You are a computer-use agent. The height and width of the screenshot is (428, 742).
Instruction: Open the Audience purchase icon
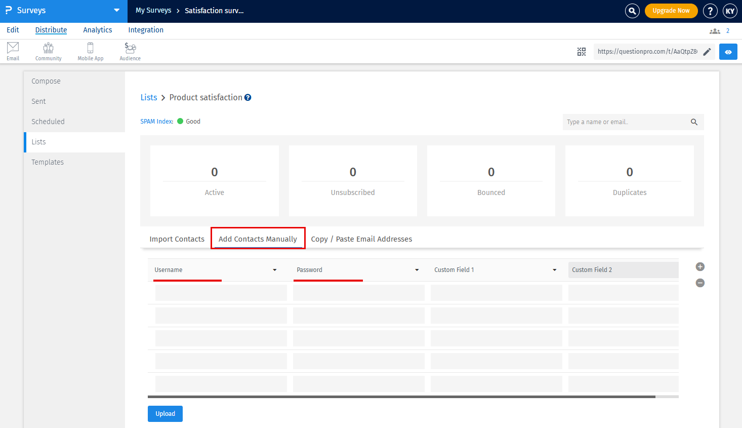pos(130,51)
